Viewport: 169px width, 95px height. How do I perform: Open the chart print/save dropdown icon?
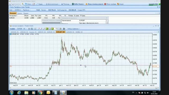tap(64, 29)
